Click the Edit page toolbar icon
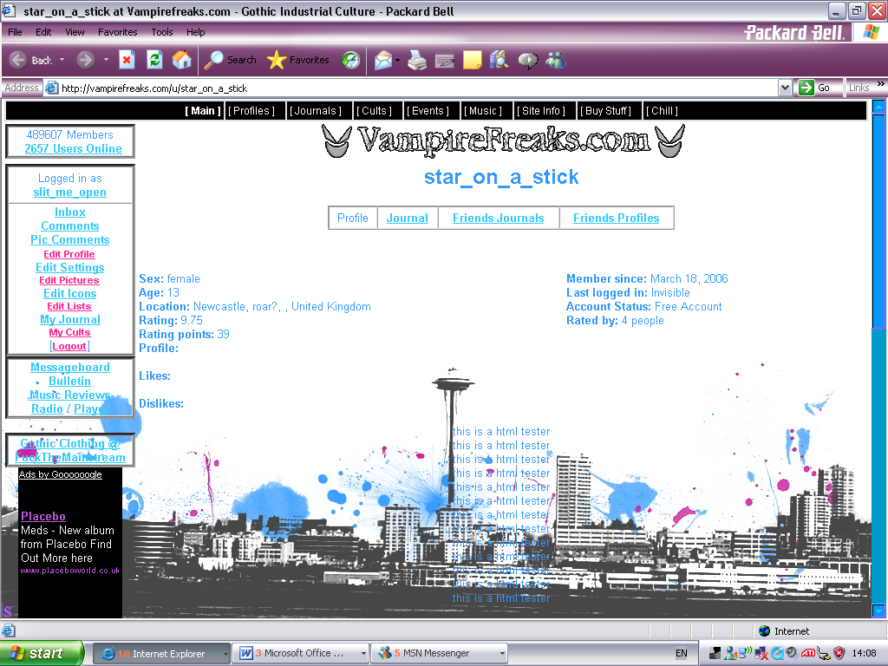This screenshot has width=888, height=666. click(x=445, y=60)
